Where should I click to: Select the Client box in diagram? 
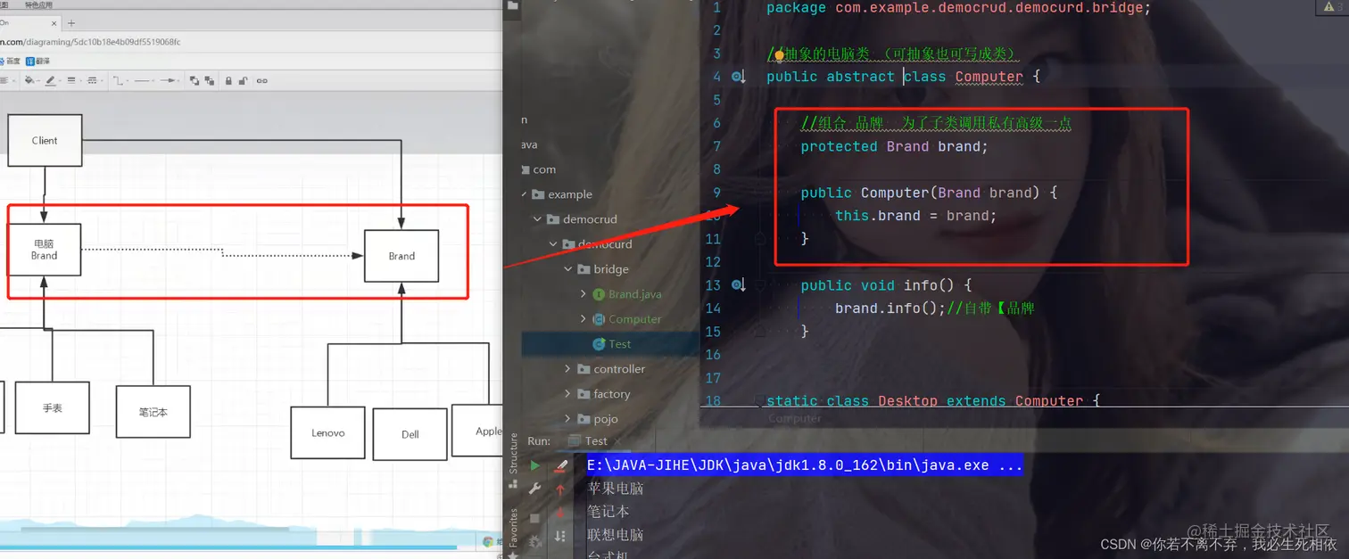tap(45, 141)
